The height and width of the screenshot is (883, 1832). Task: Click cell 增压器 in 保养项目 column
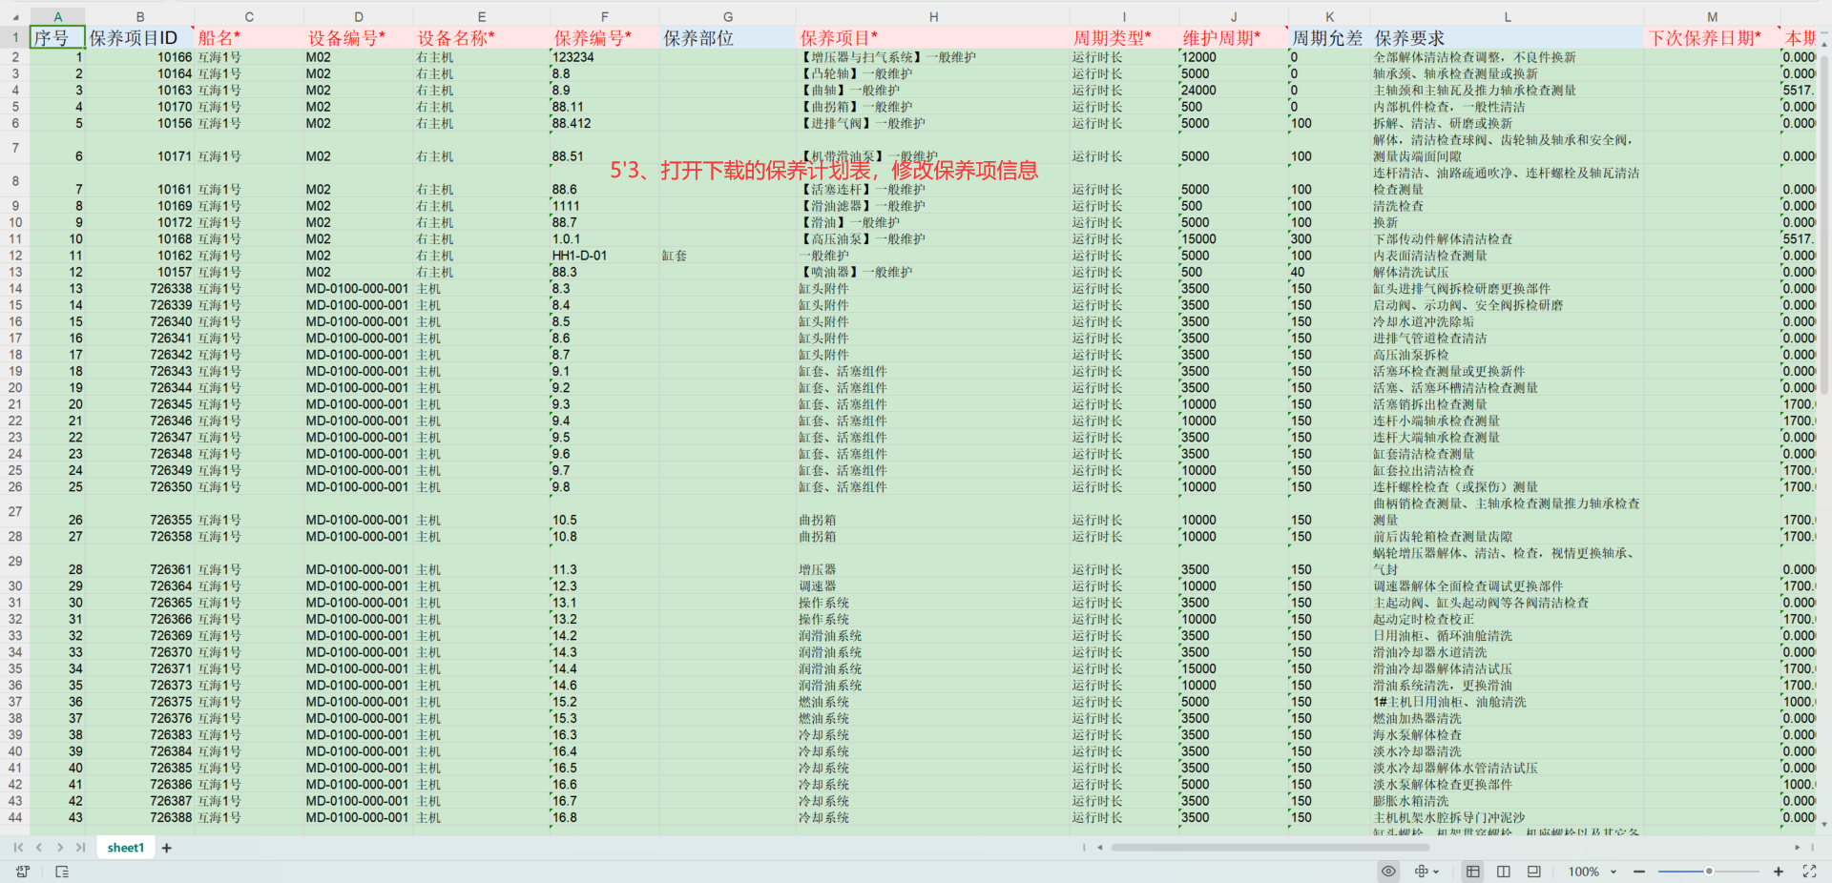[933, 562]
